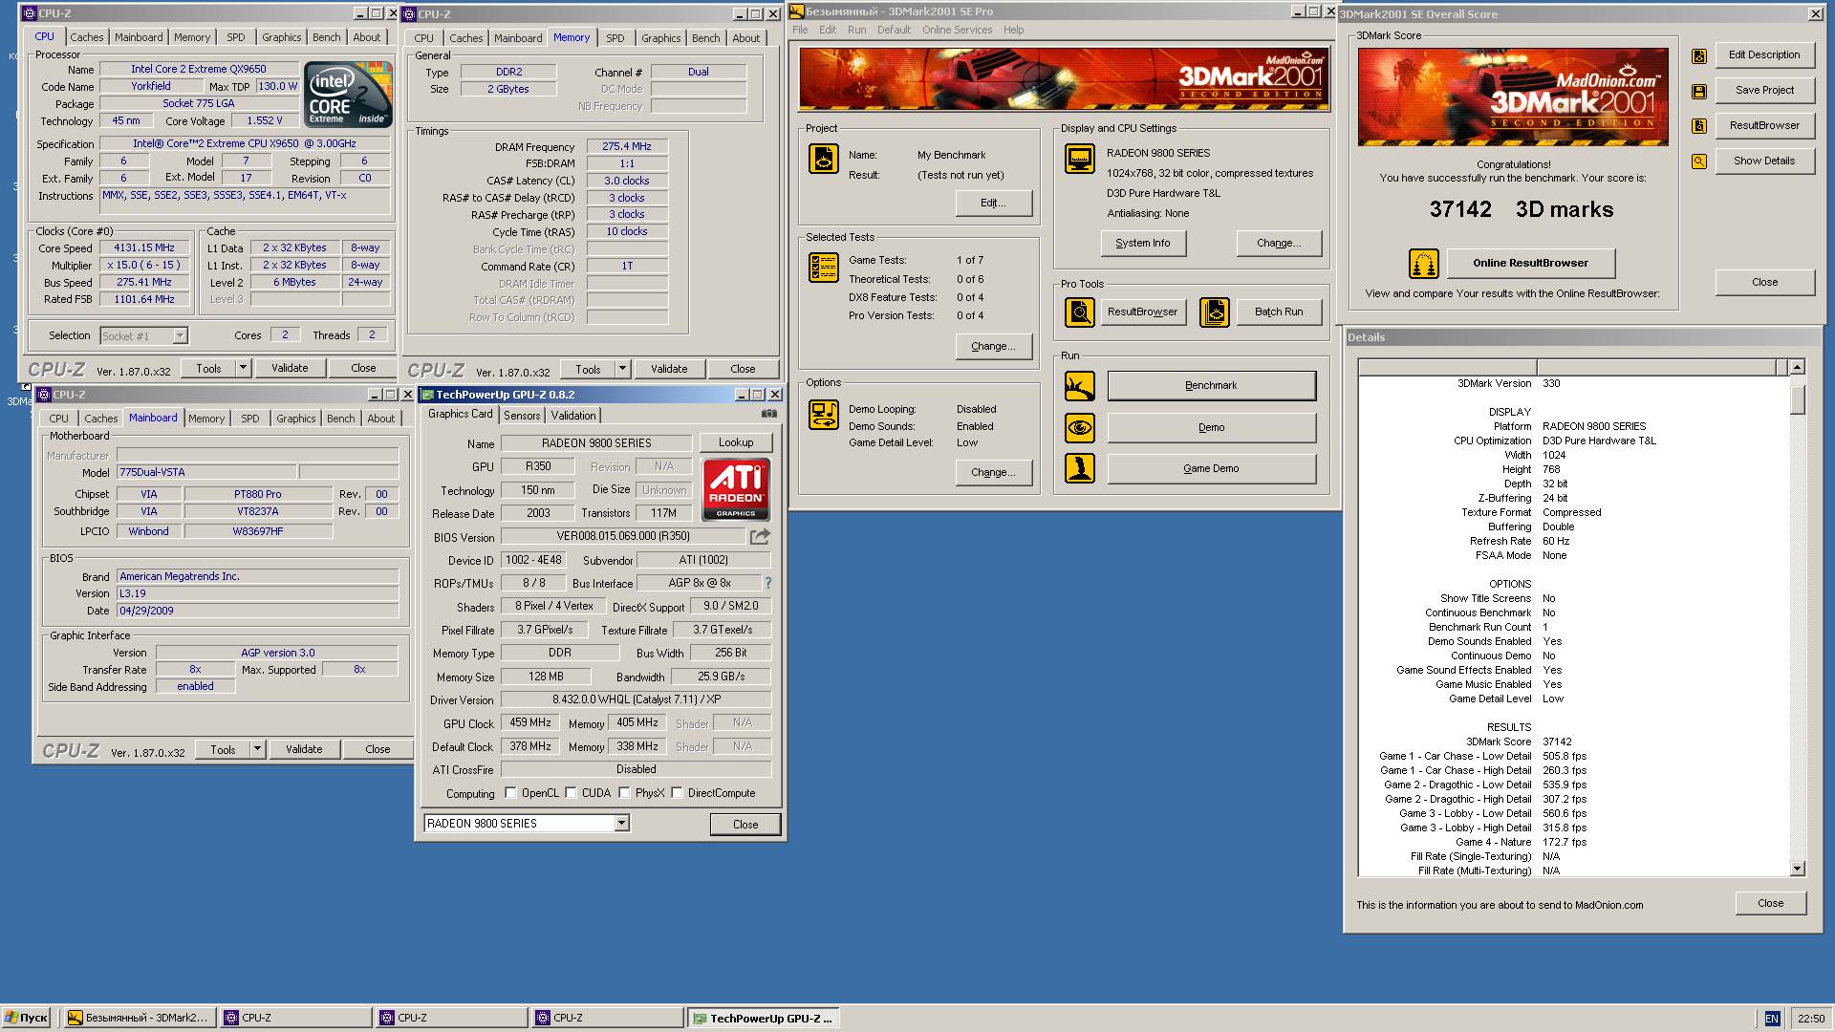This screenshot has height=1032, width=1835.
Task: Click the Batch Run icon in Pro Tools
Action: 1215,312
